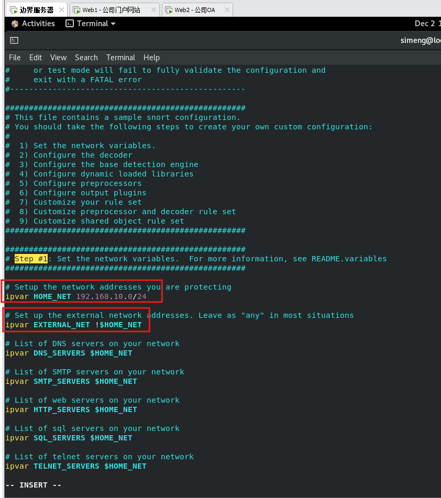Click 'This file contains a sample snort configuration.'
Image resolution: width=441 pixels, height=498 pixels.
127,117
